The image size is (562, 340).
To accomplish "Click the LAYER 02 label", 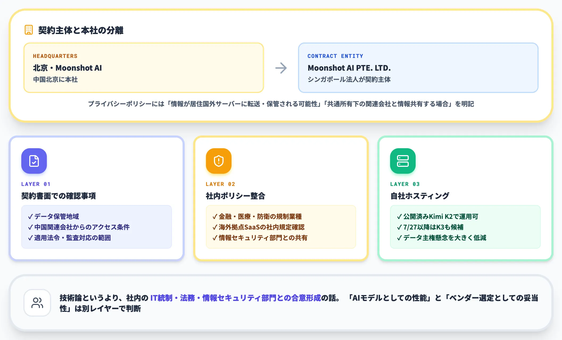I will point(220,184).
